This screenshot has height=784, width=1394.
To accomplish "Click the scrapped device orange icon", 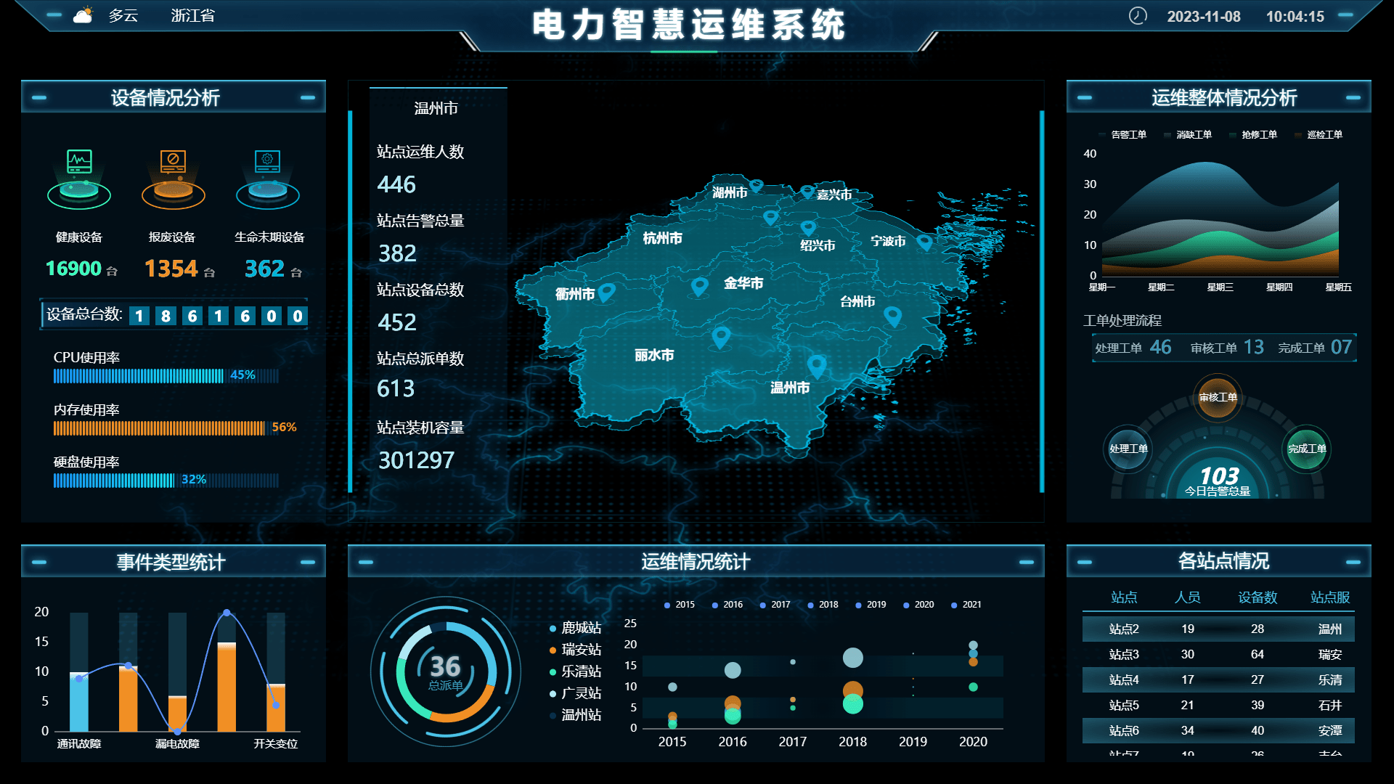I will click(173, 162).
